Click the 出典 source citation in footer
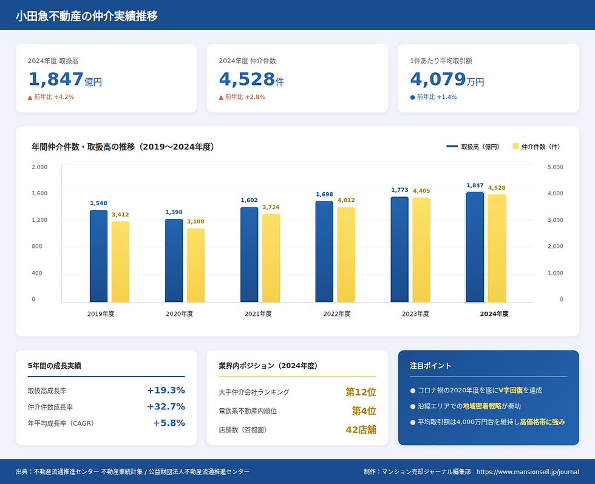The width and height of the screenshot is (595, 484). click(x=133, y=472)
